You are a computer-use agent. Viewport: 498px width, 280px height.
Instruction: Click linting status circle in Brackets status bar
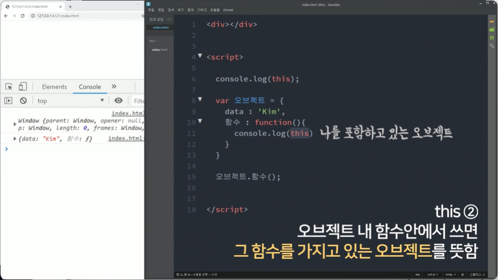462,275
